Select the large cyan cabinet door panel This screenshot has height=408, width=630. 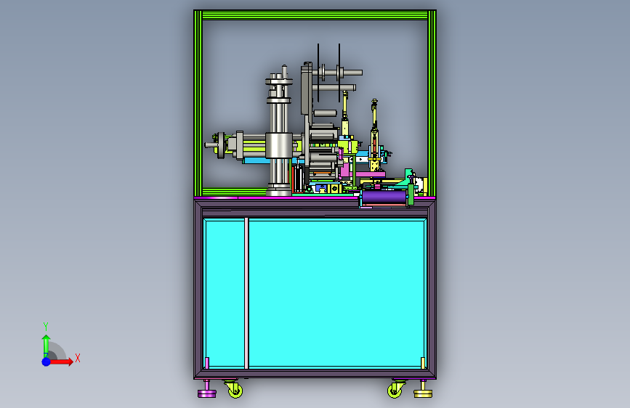[336, 293]
